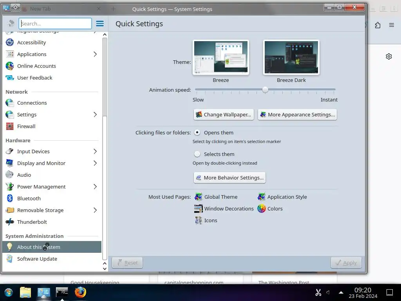Expand the Display and Monitor chevron
Screen dimensions: 401x301
(95, 163)
